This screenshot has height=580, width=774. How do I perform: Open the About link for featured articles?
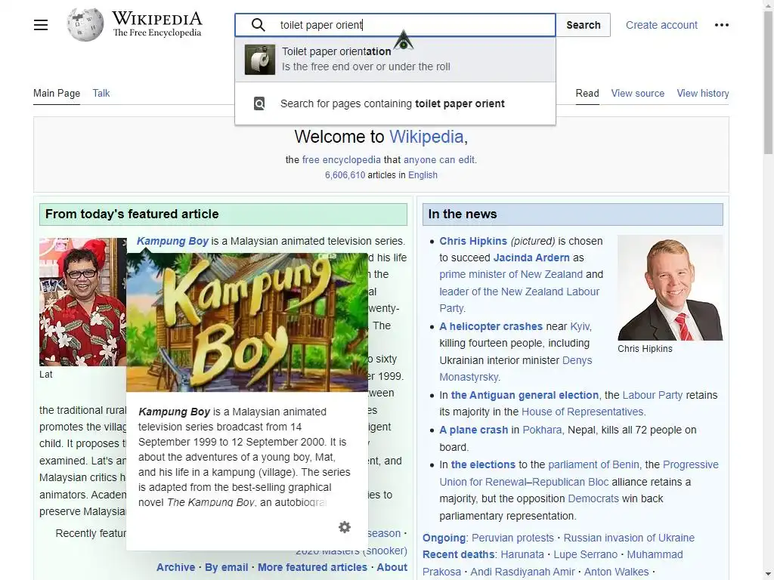pyautogui.click(x=392, y=568)
